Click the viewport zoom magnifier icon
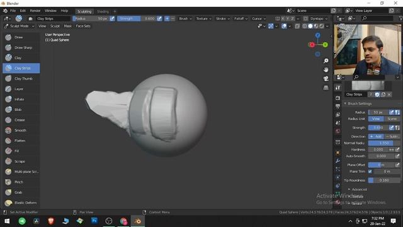 326,61
